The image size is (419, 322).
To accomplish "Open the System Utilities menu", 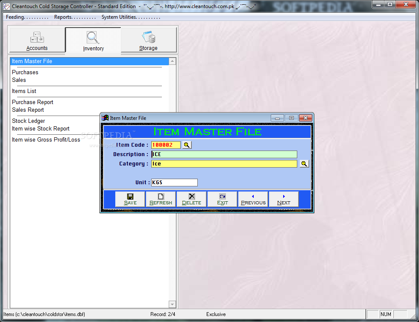I will pyautogui.click(x=131, y=17).
